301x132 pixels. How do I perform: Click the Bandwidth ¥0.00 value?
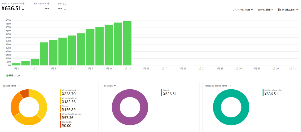67,126
